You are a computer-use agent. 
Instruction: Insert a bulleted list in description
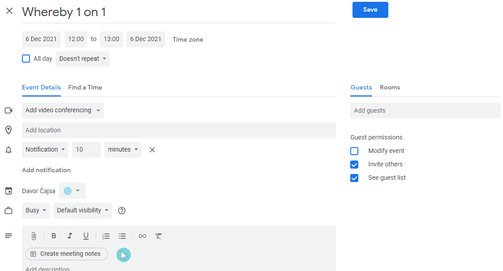click(x=122, y=236)
